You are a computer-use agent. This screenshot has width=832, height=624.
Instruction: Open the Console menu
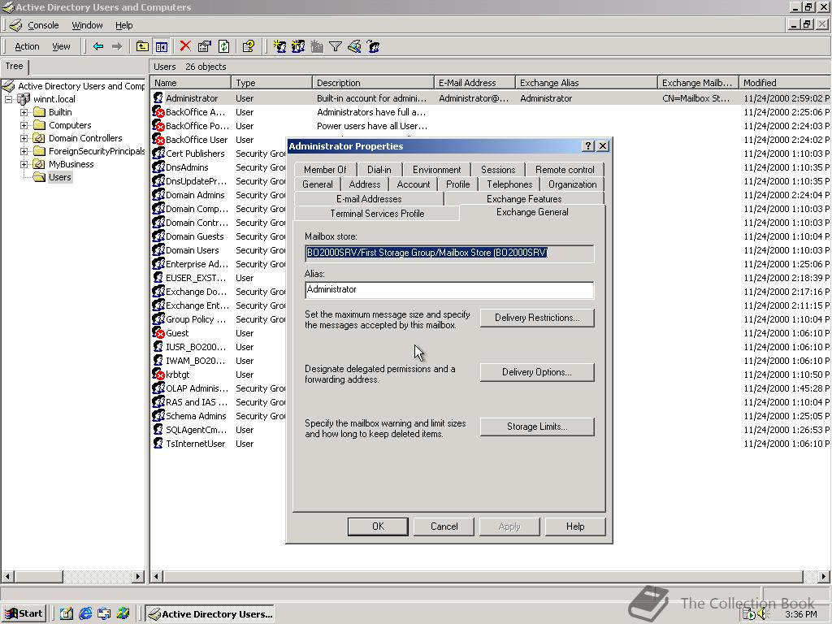(x=43, y=25)
